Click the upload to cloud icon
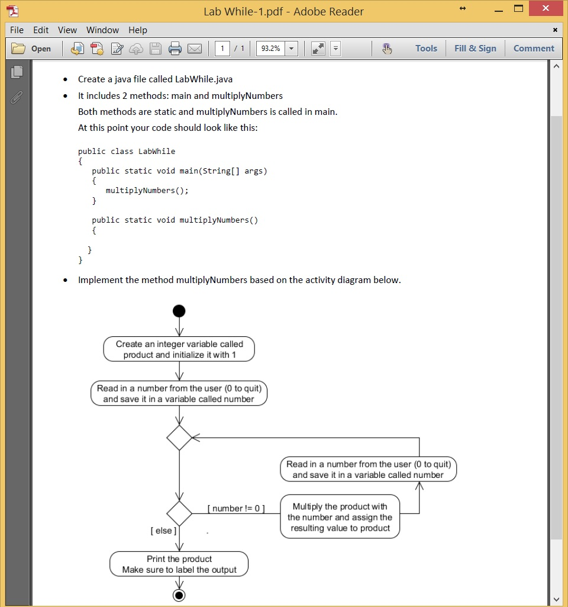The height and width of the screenshot is (607, 568). pos(135,49)
